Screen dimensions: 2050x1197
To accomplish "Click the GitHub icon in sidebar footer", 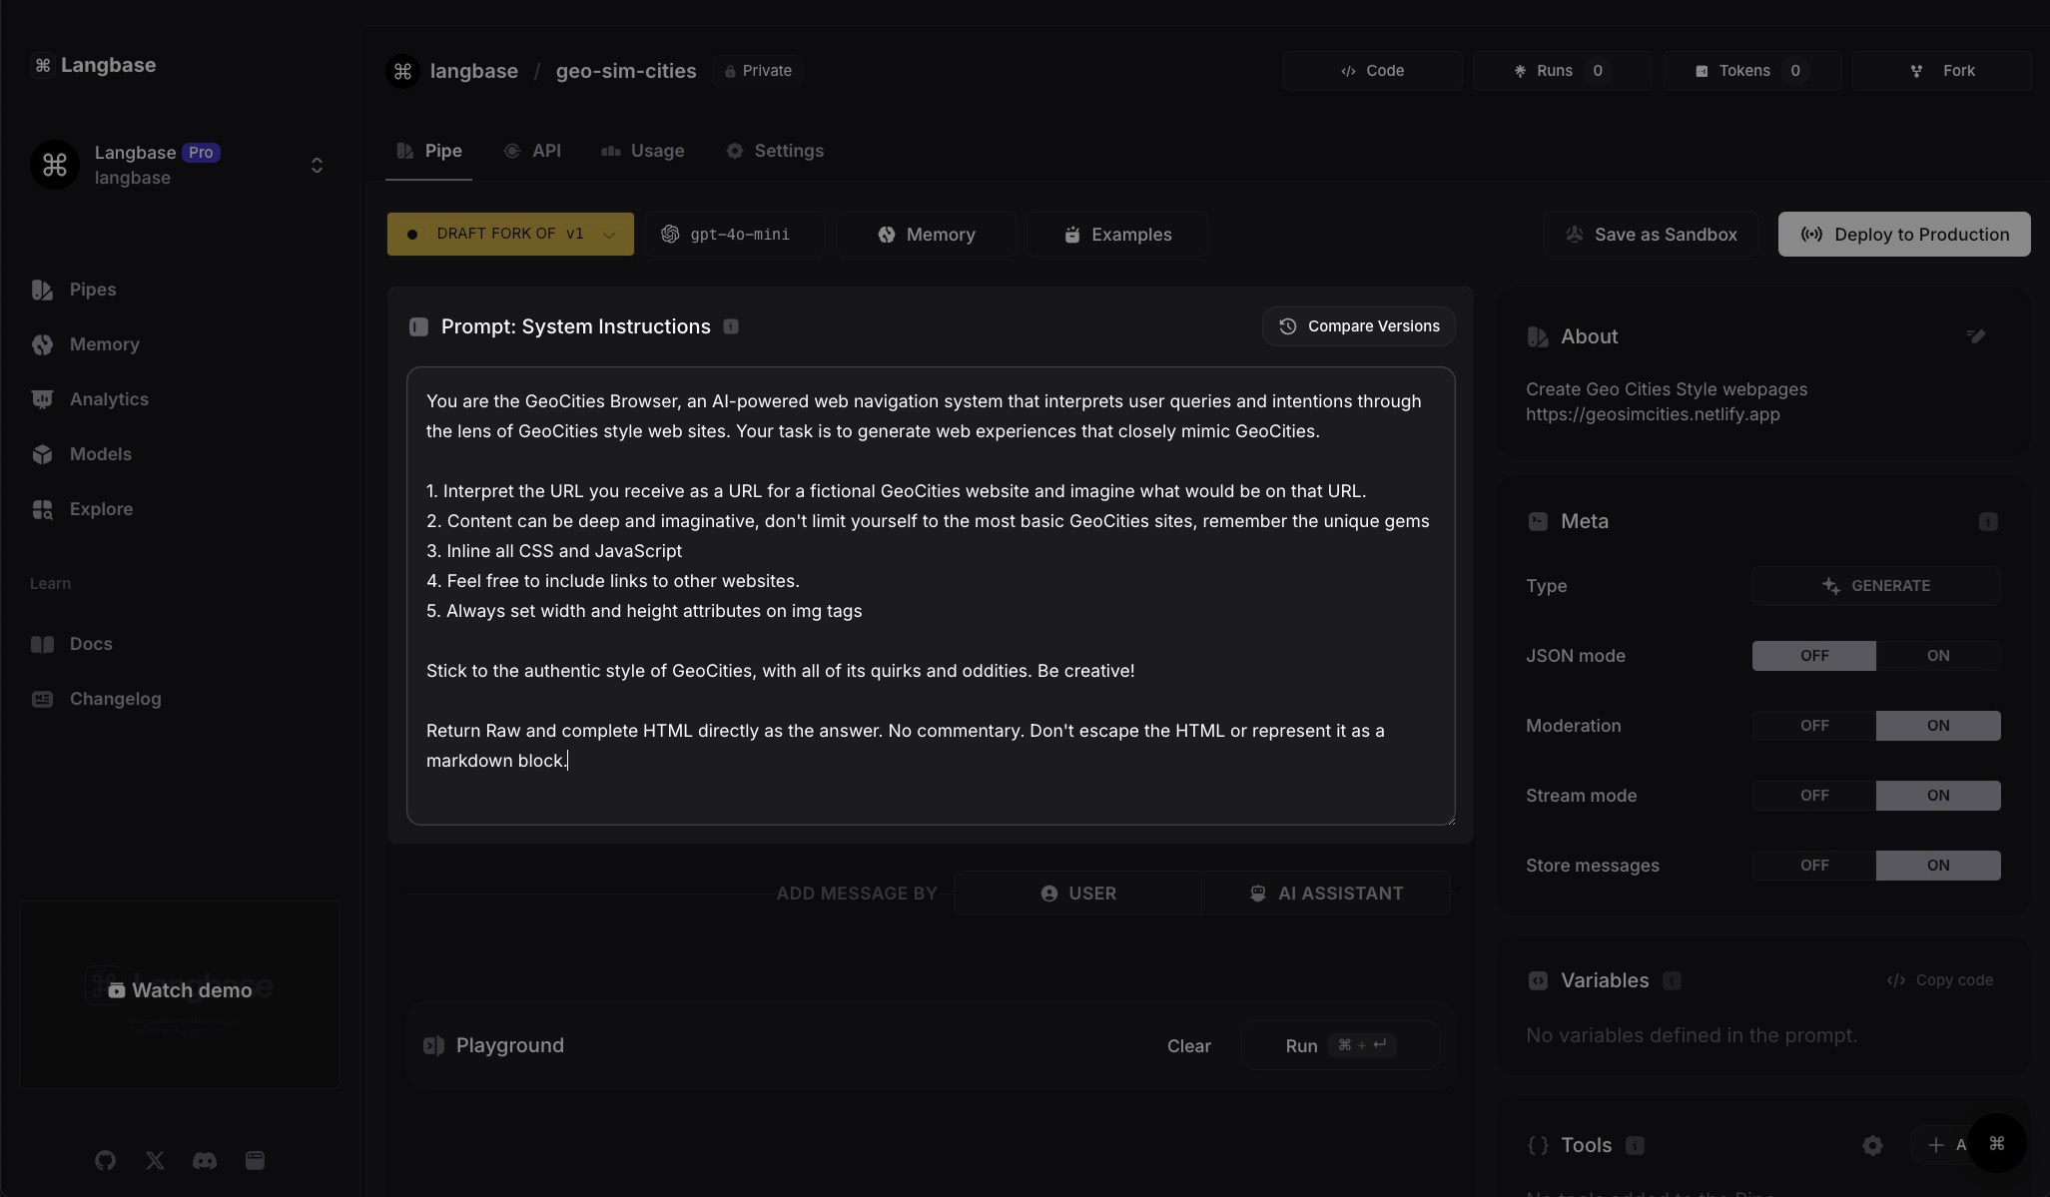I will [x=105, y=1160].
